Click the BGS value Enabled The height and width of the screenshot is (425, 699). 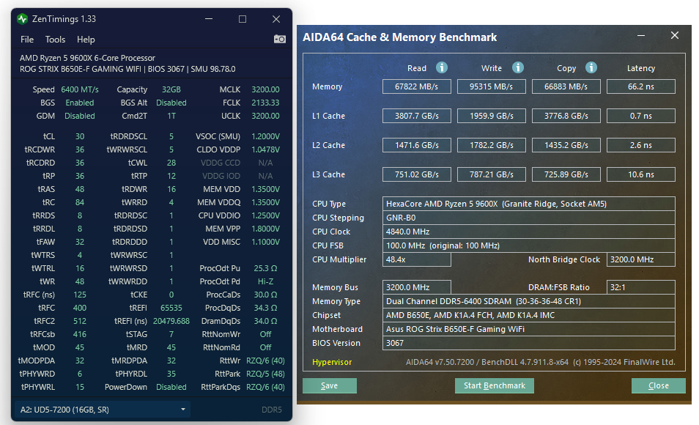80,103
